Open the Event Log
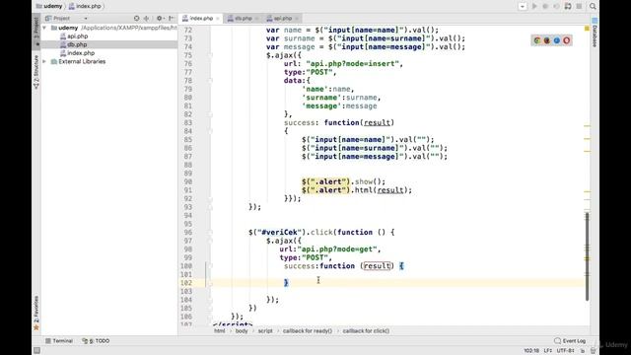The image size is (631, 355). point(570,341)
